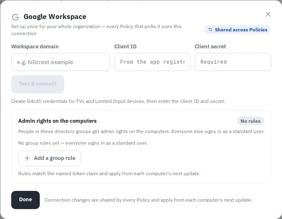Close the Google Workspace dialog
Image resolution: width=282 pixels, height=219 pixels.
point(268,14)
